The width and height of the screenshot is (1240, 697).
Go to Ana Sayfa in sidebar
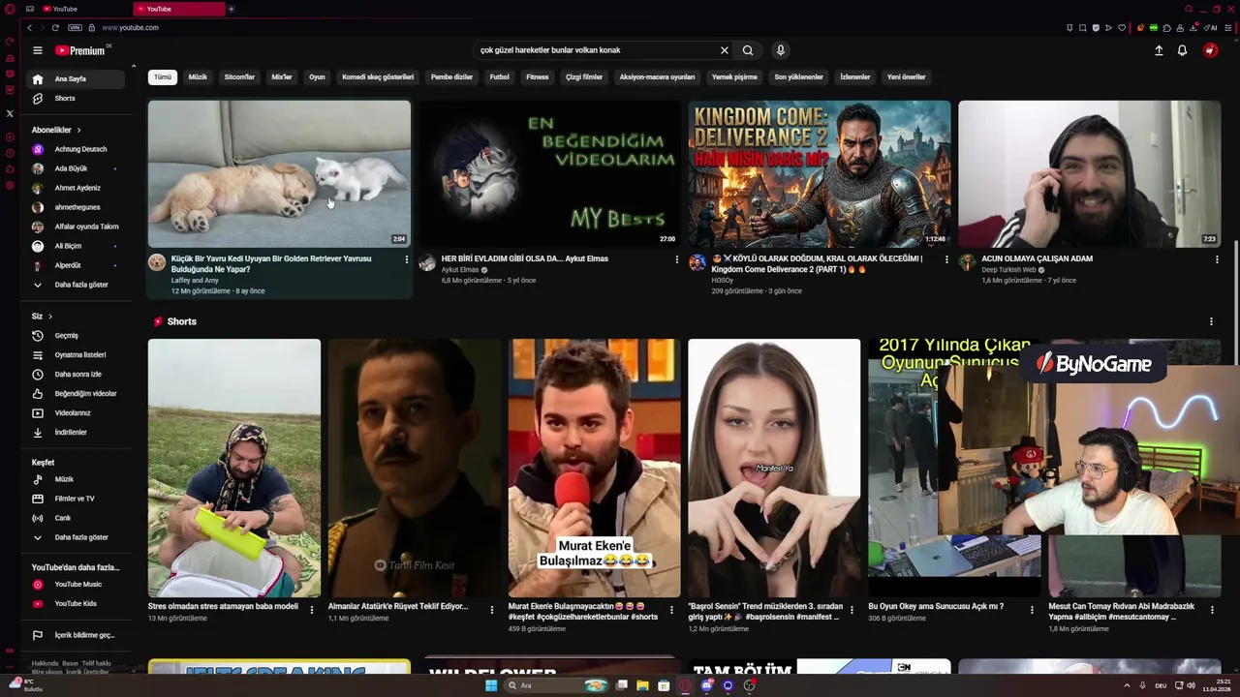point(77,78)
